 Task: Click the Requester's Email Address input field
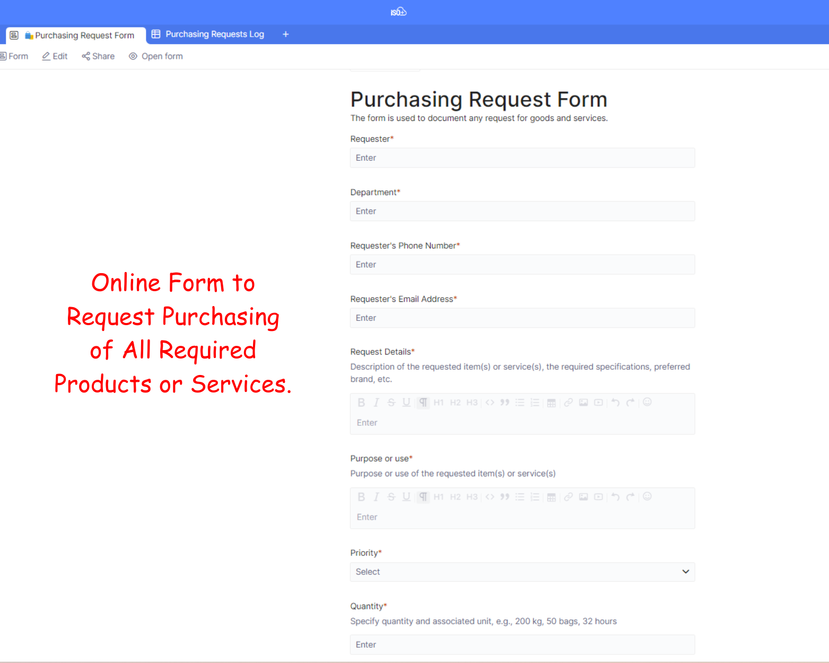(522, 318)
